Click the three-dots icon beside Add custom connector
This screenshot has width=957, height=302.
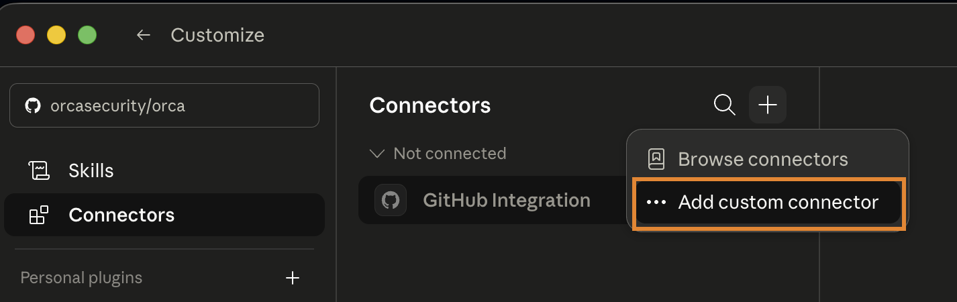pos(656,202)
